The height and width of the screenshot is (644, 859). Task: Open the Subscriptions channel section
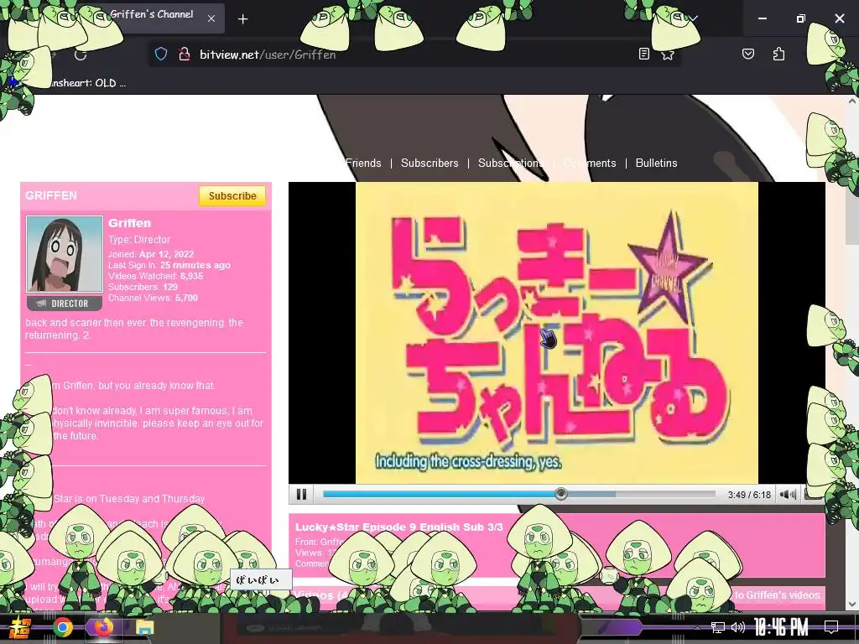[x=511, y=164]
